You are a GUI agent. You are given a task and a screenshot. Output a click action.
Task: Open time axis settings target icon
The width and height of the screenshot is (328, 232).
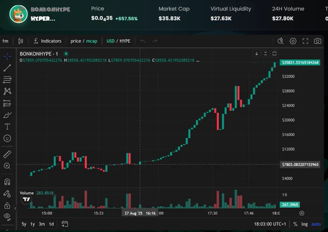click(301, 213)
